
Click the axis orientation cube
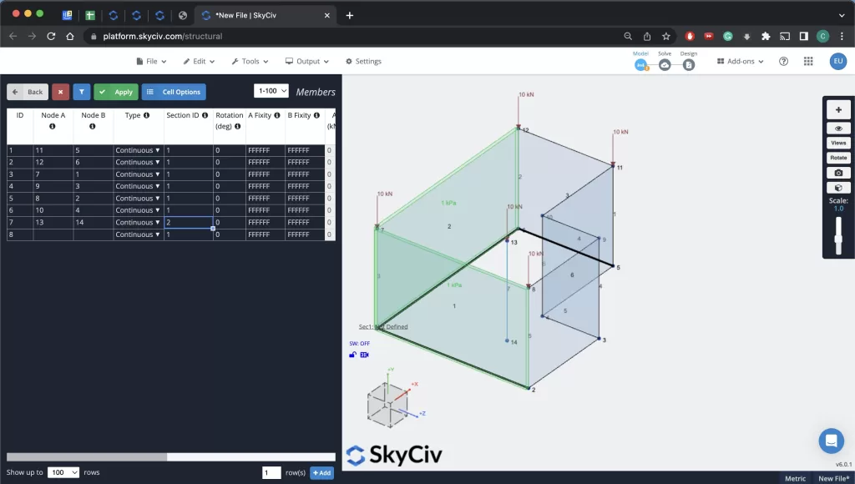(x=387, y=404)
